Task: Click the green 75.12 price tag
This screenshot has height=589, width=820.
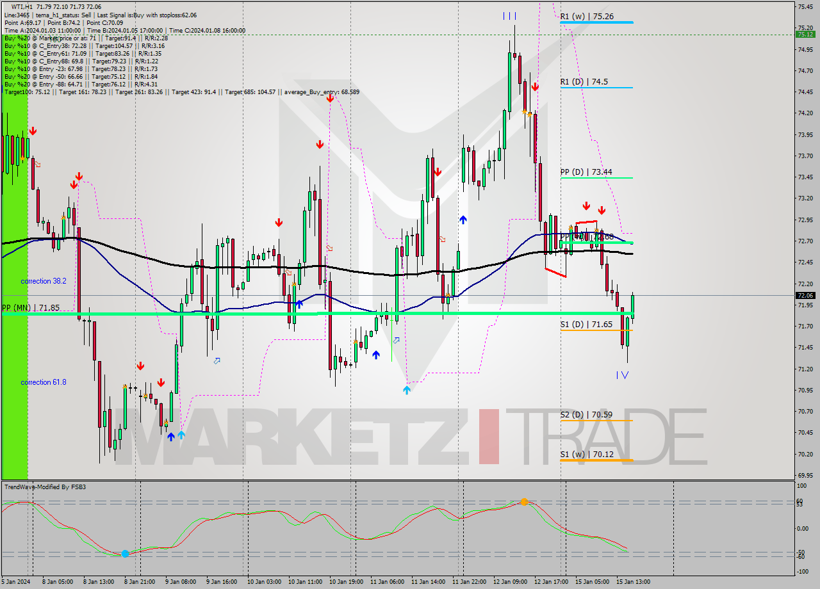Action: pos(805,35)
